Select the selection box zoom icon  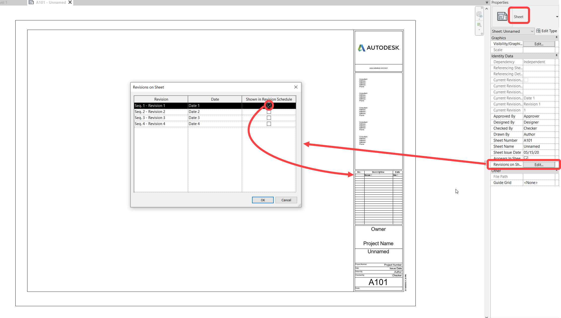479,25
